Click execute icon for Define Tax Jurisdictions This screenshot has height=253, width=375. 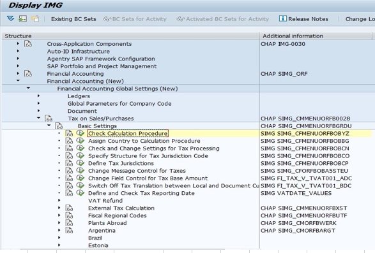[x=80, y=163]
